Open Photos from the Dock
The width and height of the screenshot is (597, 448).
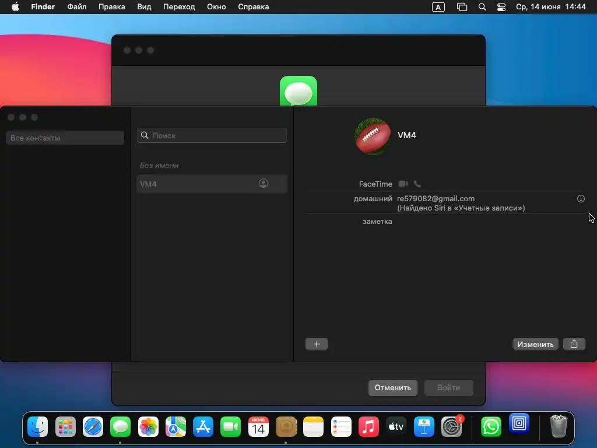point(148,426)
